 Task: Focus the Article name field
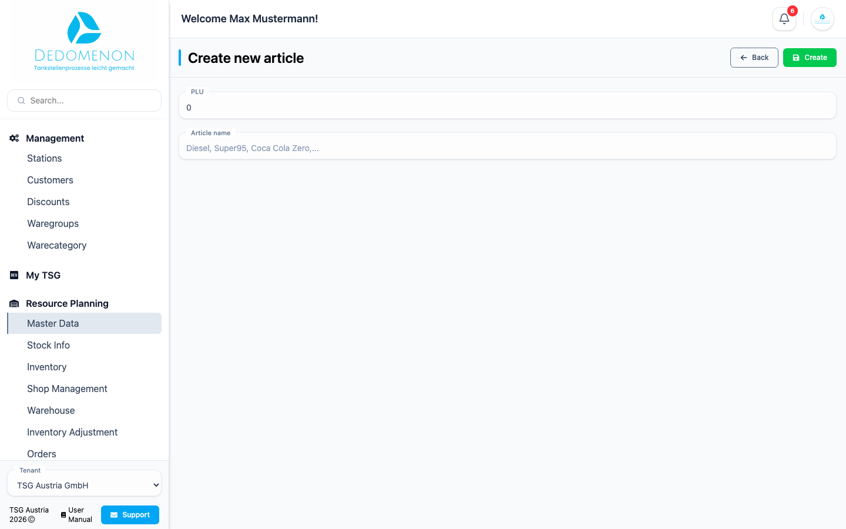click(508, 146)
